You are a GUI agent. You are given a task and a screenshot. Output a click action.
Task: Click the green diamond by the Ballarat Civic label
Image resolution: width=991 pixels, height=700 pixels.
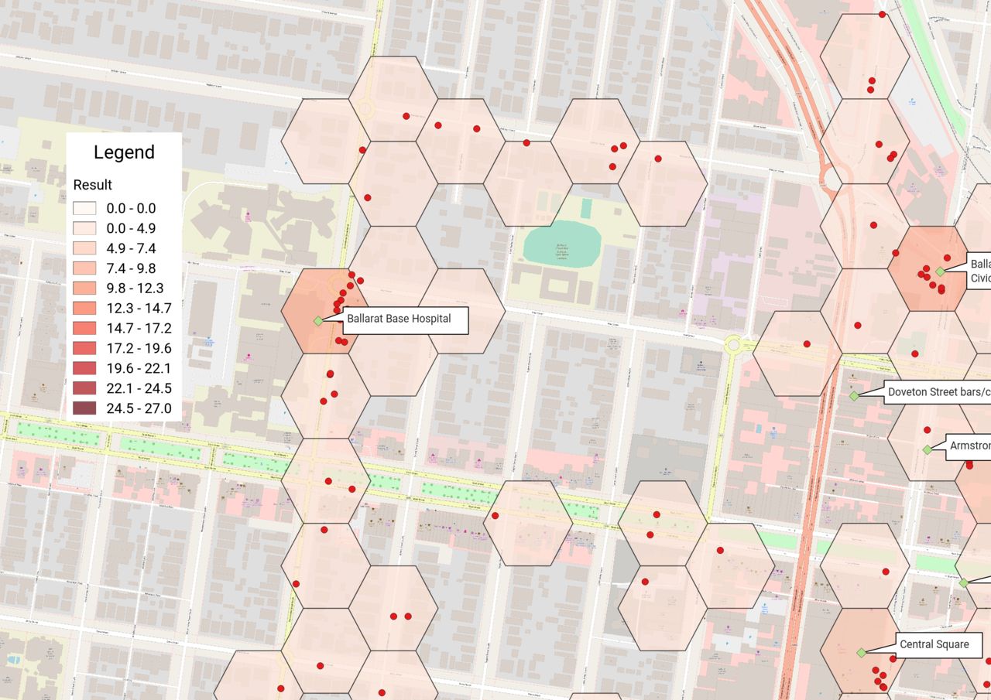point(940,271)
